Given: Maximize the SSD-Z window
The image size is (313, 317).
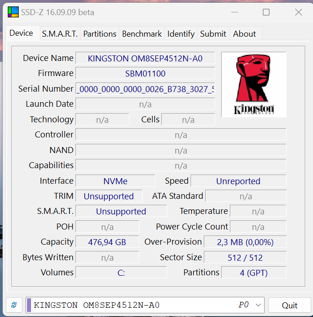Looking at the screenshot, I should click(266, 12).
